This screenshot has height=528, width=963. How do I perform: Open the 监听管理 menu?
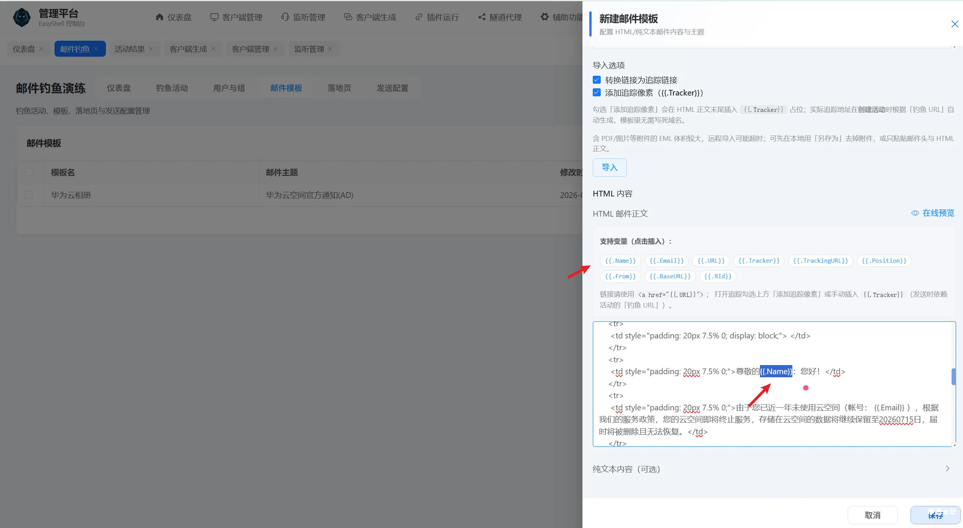303,17
